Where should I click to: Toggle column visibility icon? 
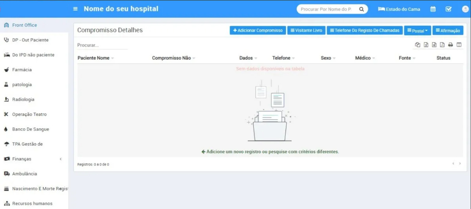point(459,45)
